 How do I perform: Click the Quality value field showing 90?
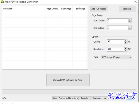tap(115, 42)
